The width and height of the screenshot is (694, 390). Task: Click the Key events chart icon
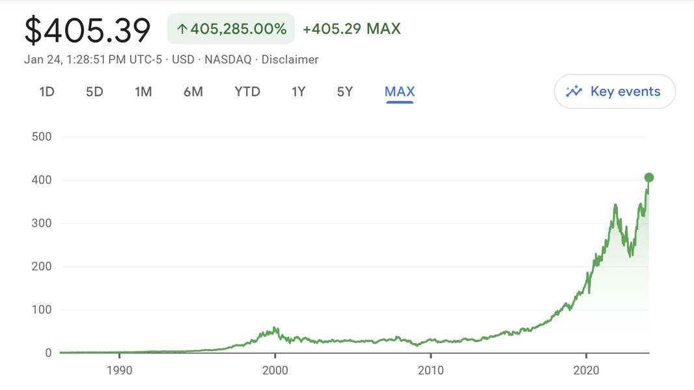pyautogui.click(x=574, y=91)
